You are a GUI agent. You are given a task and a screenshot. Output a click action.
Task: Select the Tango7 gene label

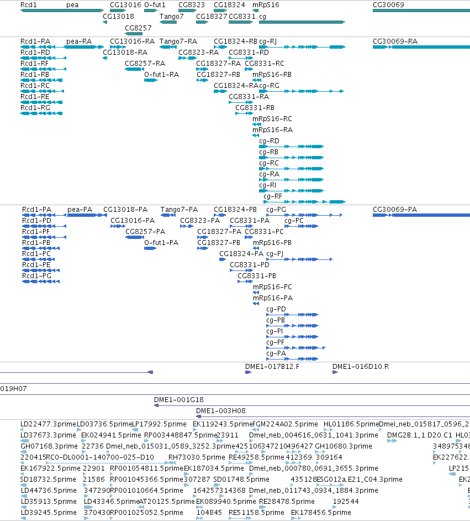click(x=171, y=16)
